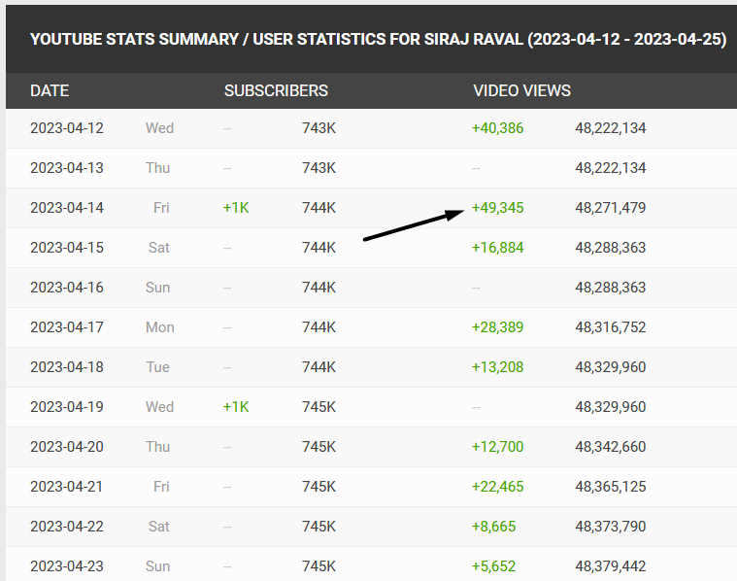Click the YouTube Stats Summary title
Viewport: 737px width, 581px height.
pyautogui.click(x=379, y=39)
